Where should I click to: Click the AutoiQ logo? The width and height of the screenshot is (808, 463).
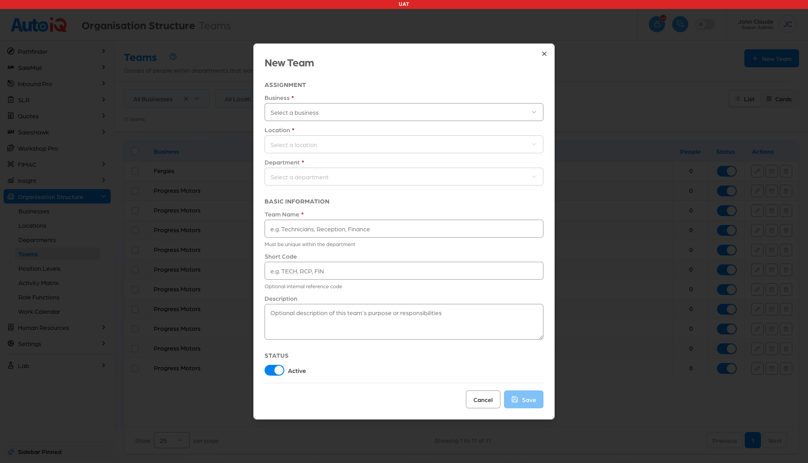(39, 25)
